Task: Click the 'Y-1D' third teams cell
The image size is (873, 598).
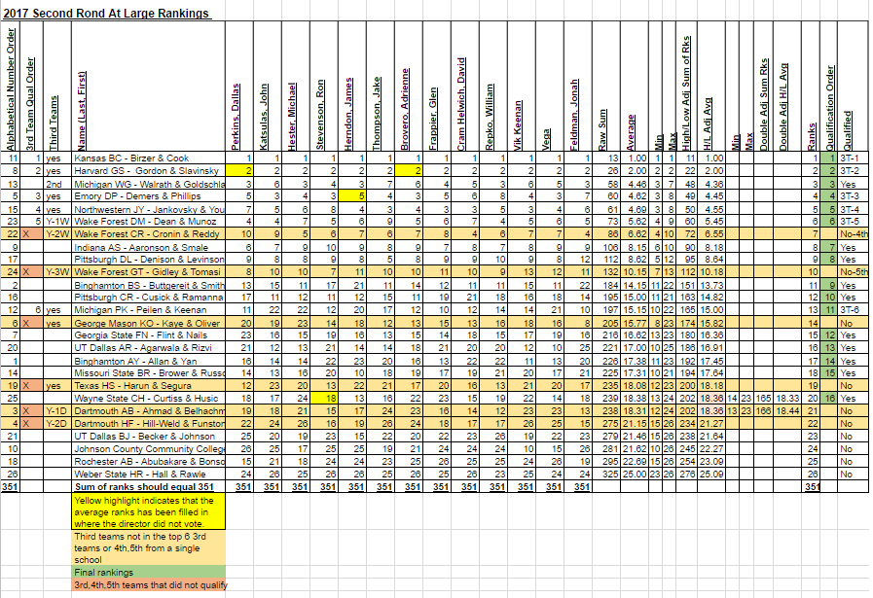Action: click(x=57, y=410)
